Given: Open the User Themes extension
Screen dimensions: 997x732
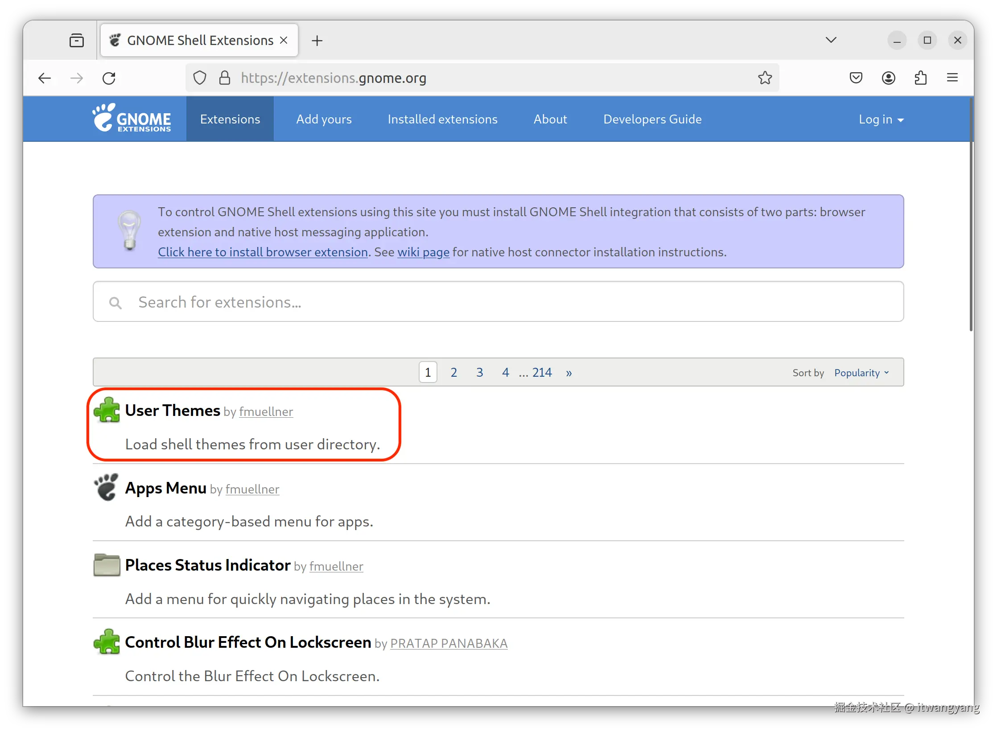Looking at the screenshot, I should (x=173, y=411).
